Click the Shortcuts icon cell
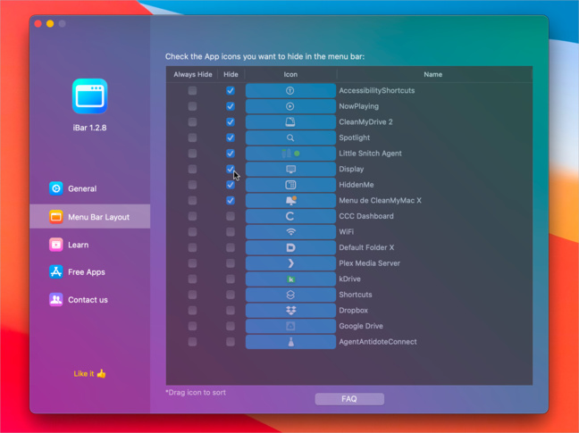The height and width of the screenshot is (433, 579). (290, 295)
